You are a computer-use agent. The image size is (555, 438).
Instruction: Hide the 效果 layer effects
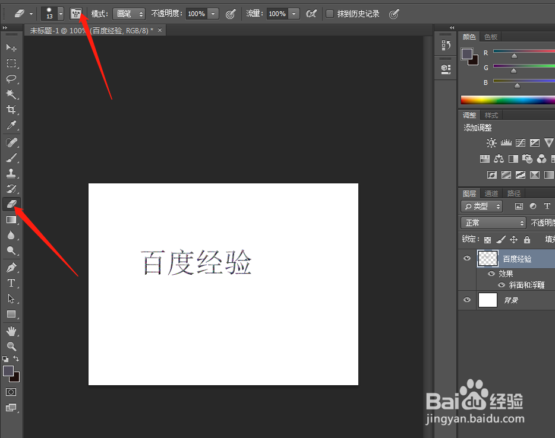tap(491, 273)
